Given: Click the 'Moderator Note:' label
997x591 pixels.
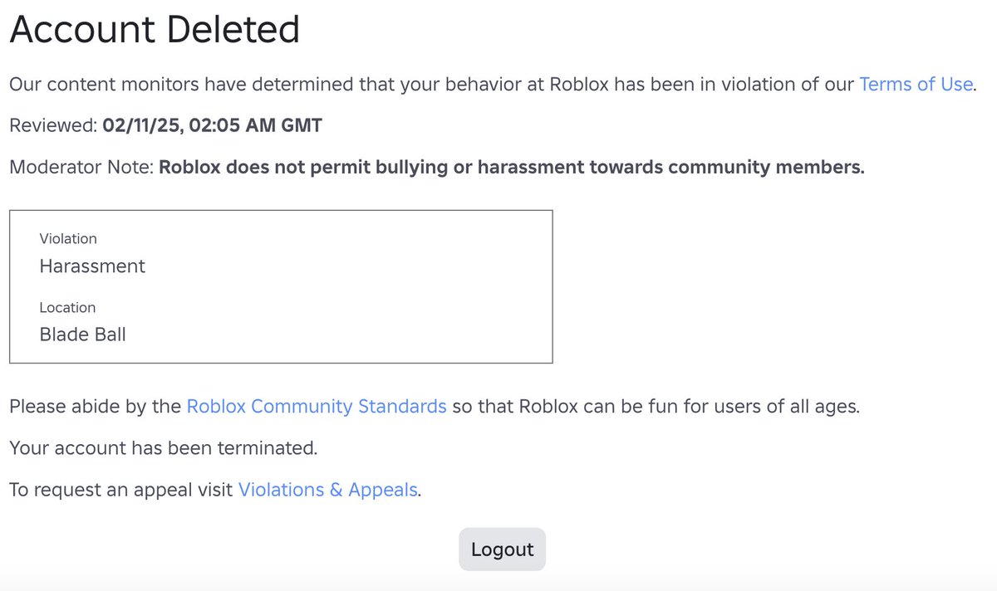Looking at the screenshot, I should [x=81, y=167].
